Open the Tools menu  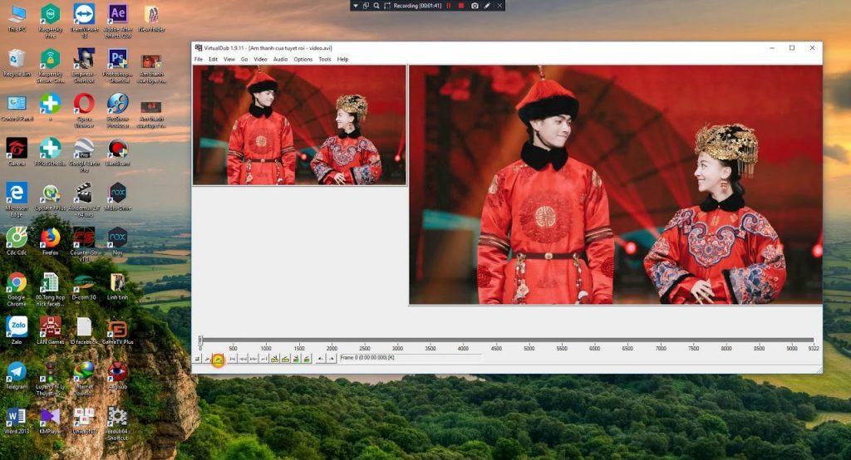[324, 59]
